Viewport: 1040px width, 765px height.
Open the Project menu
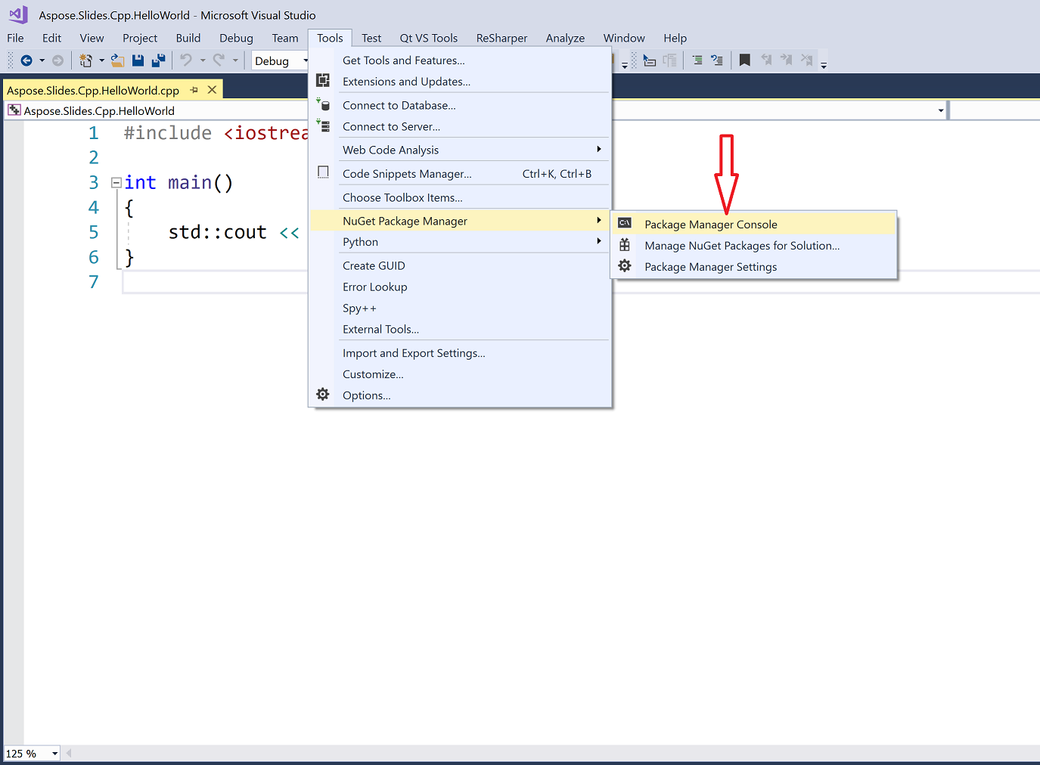tap(140, 38)
